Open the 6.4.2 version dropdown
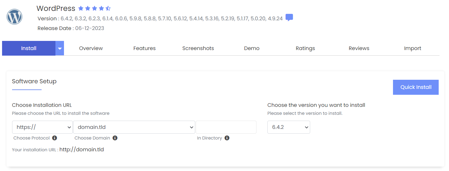449x171 pixels. point(288,127)
